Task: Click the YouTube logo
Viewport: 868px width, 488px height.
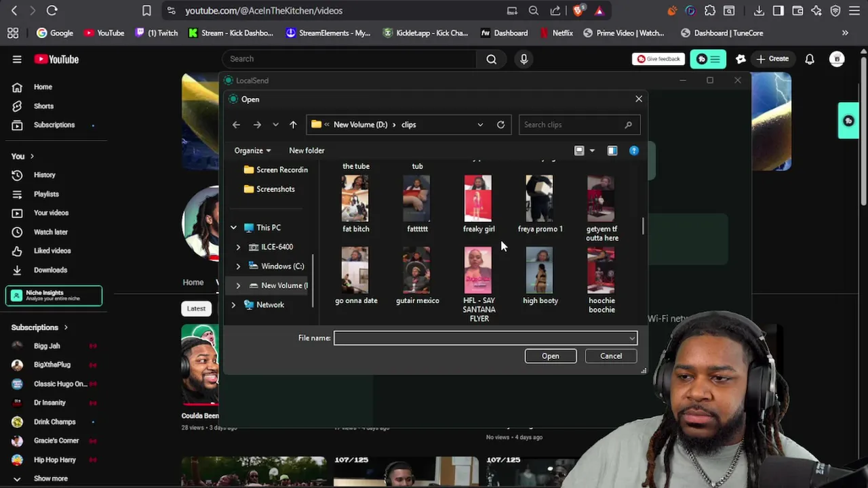Action: click(x=56, y=59)
